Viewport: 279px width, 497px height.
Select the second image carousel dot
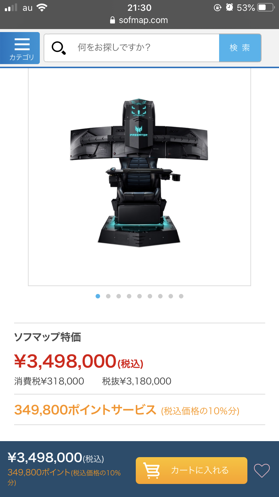[108, 296]
